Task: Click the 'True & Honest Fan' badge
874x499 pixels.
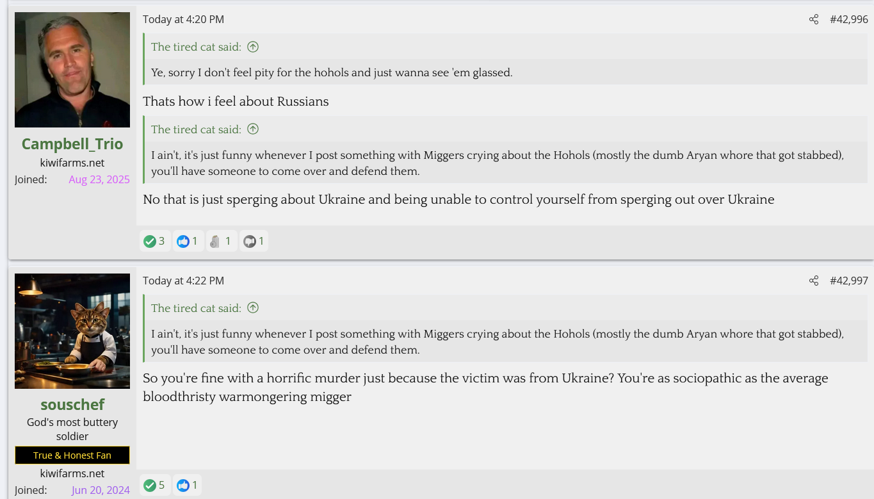Action: (72, 455)
